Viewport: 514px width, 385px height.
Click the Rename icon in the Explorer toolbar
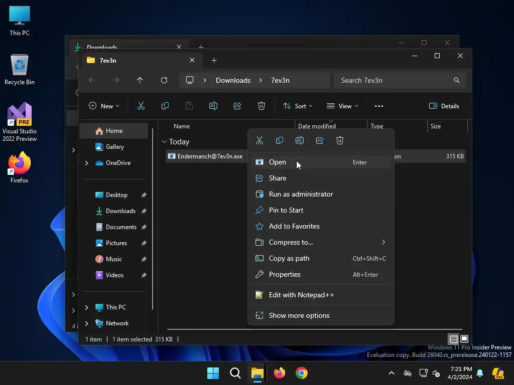[213, 106]
